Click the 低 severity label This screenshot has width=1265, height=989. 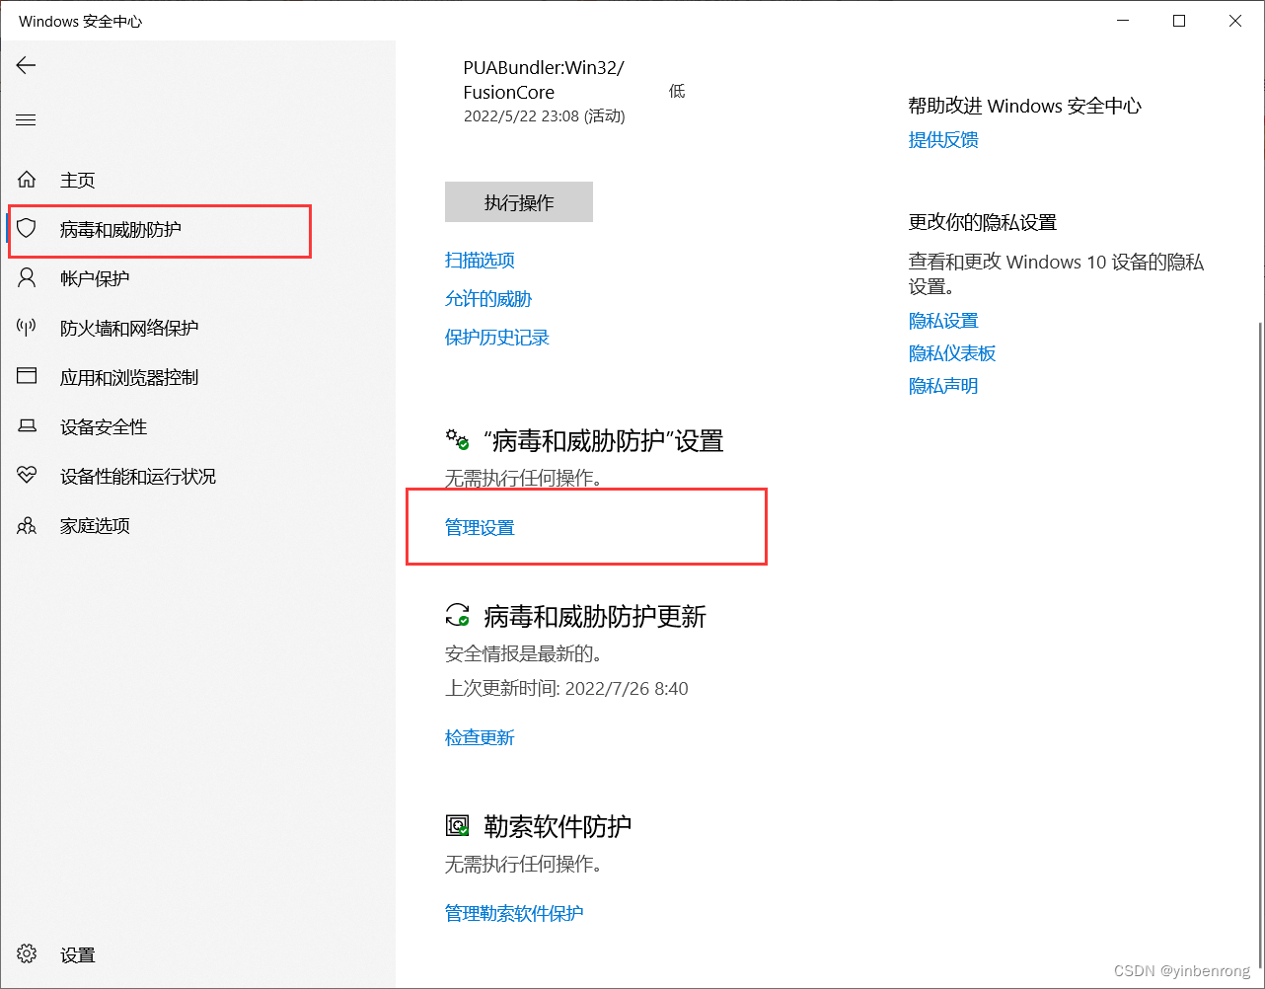[677, 91]
